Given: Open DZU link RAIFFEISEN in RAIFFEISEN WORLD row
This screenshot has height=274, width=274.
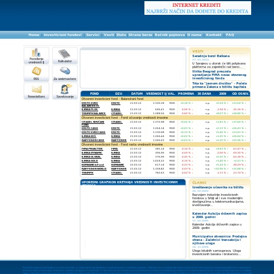Looking at the screenshot, I should tap(119, 169).
